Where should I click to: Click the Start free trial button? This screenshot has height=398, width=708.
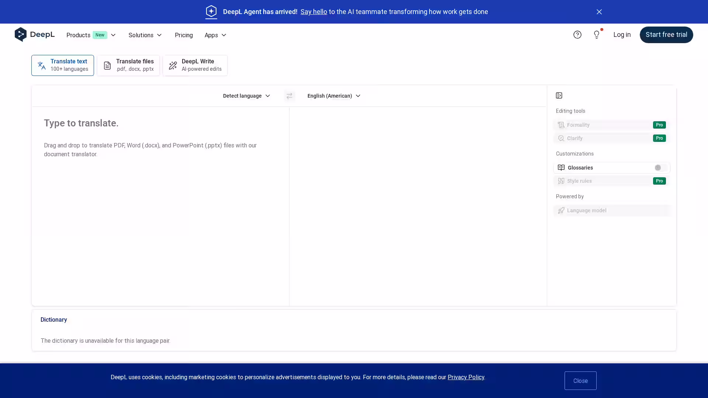[666, 35]
